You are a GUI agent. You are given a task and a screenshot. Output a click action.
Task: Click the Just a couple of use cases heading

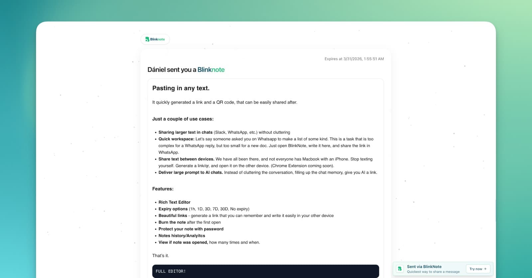click(183, 119)
